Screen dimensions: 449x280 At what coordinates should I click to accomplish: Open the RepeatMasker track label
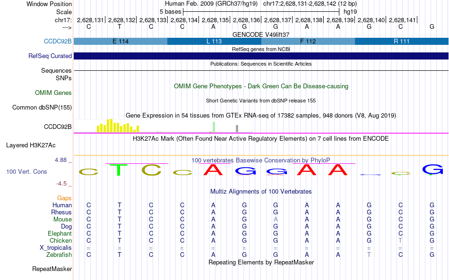(x=52, y=269)
